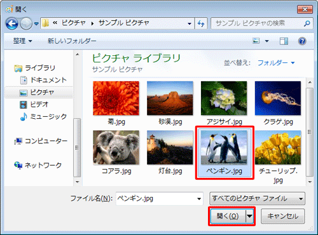318x235 pixels.
Task: Click the navigation pane scroll up arrow
Action: point(78,55)
